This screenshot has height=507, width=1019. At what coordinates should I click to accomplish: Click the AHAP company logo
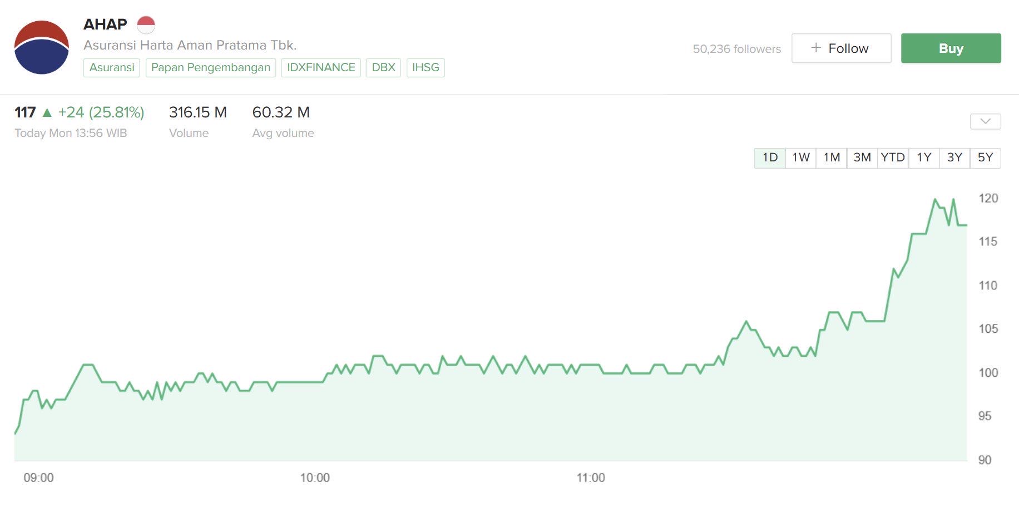(x=42, y=48)
